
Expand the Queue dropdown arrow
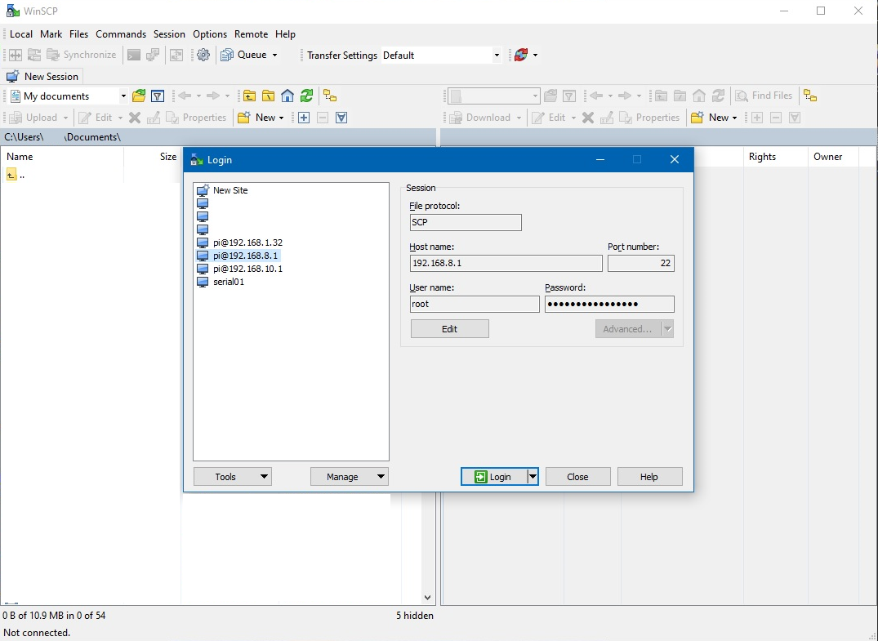point(274,55)
